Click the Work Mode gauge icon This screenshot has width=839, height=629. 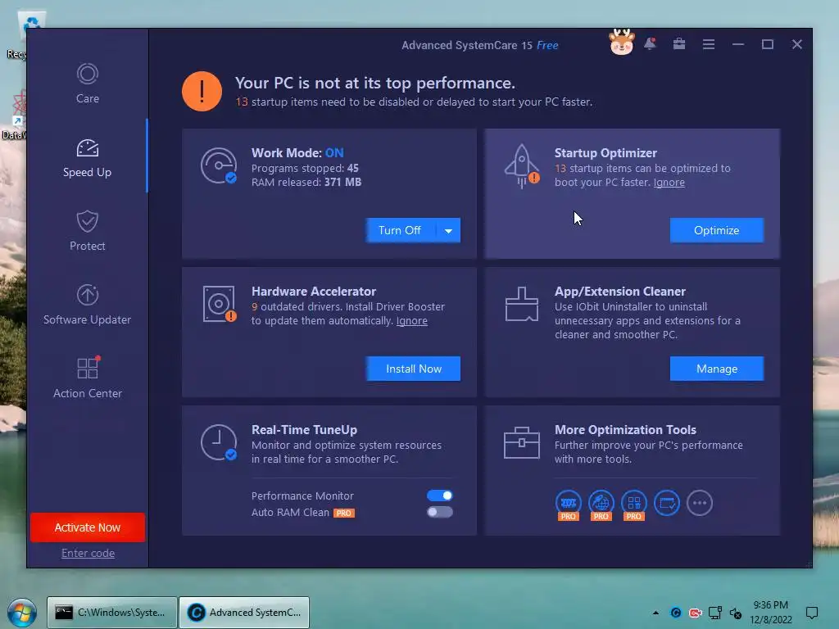pyautogui.click(x=219, y=165)
